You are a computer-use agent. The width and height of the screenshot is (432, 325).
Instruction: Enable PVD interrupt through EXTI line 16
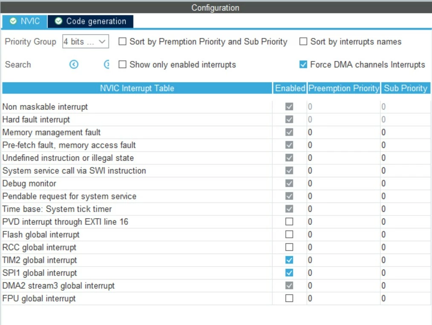click(289, 222)
